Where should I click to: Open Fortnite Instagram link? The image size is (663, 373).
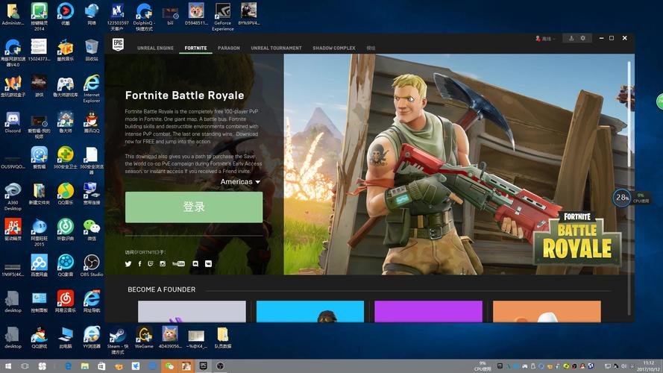point(163,263)
